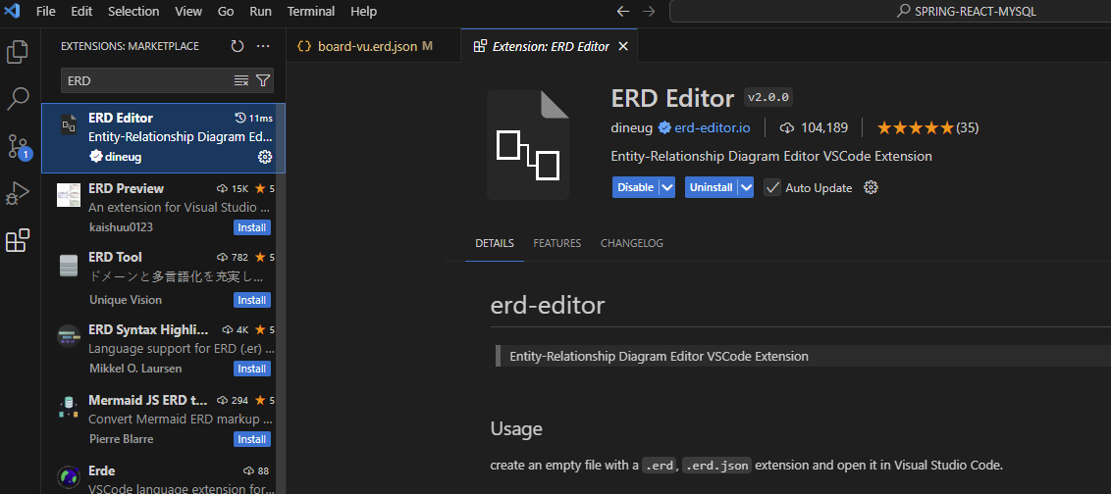Open the Help menu
Screen dimensions: 1111x494
pos(364,12)
